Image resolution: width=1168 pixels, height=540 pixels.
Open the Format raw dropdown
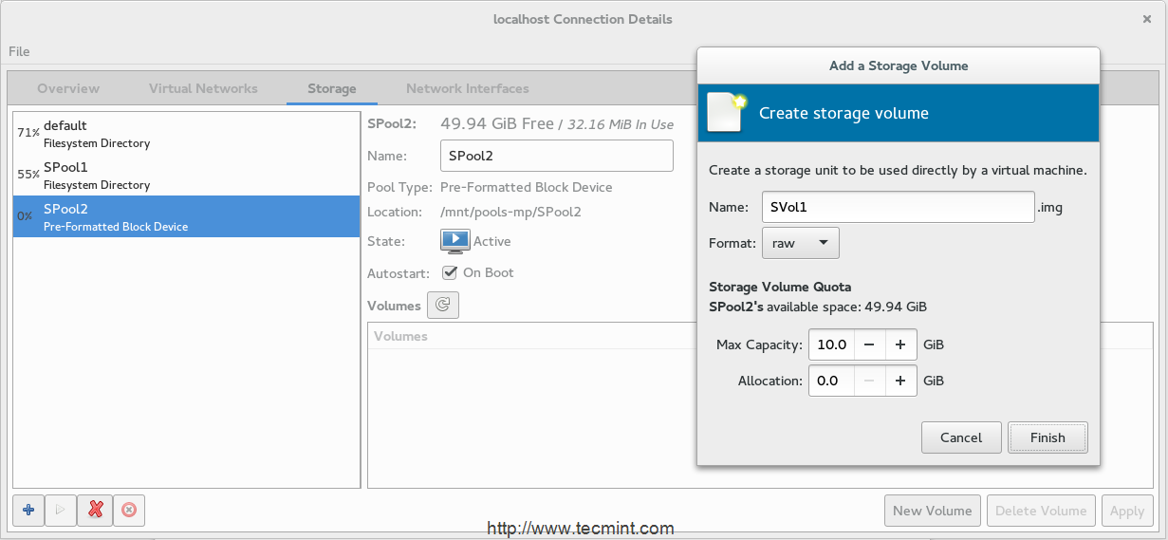click(x=800, y=243)
